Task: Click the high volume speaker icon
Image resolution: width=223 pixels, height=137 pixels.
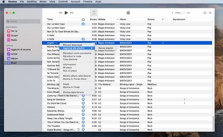Action: (189, 13)
